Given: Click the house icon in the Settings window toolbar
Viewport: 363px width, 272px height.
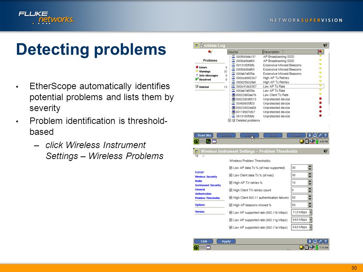Looking at the screenshot, I should (x=315, y=241).
